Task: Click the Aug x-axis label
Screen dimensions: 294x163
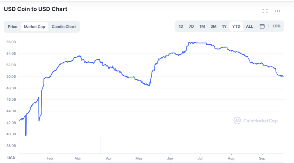Action: pos(231,158)
